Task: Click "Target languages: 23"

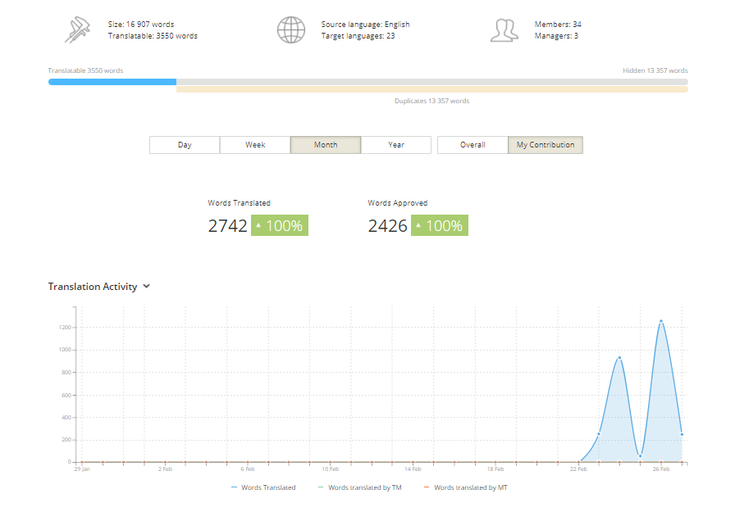Action: pos(358,36)
